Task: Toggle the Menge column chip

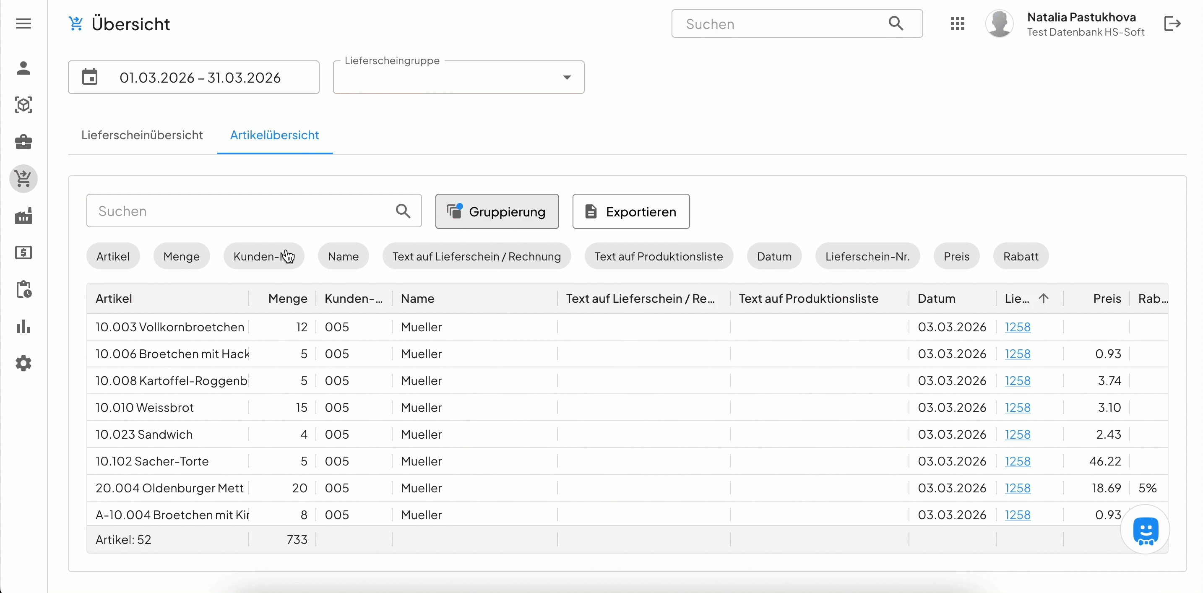Action: (x=181, y=256)
